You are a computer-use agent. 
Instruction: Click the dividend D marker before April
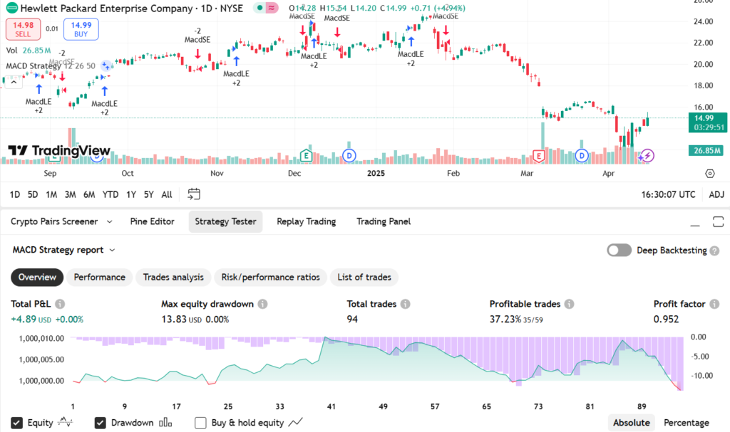(582, 156)
